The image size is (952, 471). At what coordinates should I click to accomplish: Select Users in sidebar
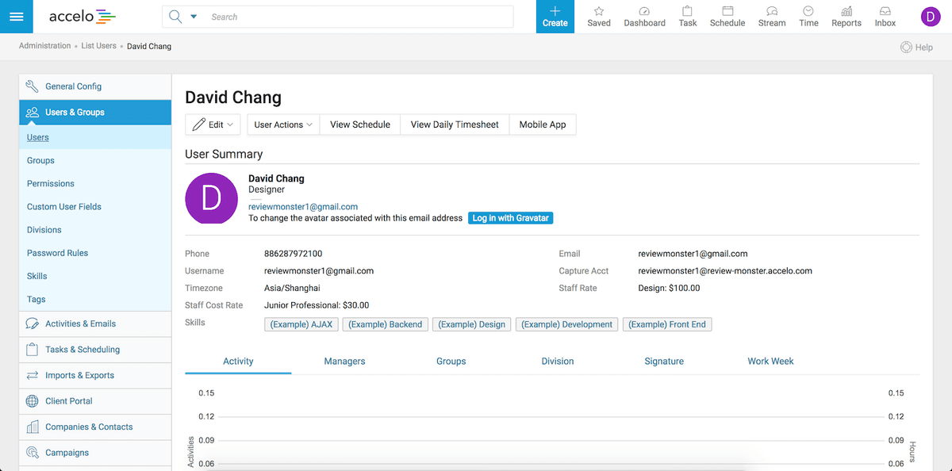tap(95, 137)
